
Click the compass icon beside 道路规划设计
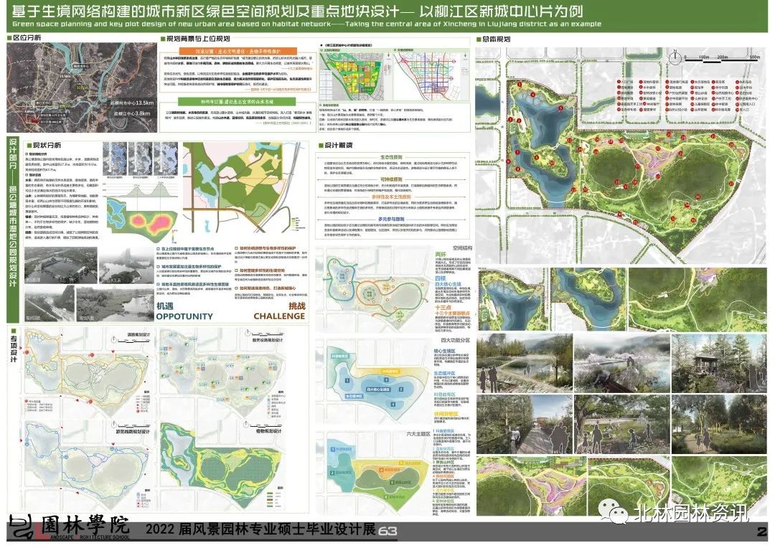point(115,339)
